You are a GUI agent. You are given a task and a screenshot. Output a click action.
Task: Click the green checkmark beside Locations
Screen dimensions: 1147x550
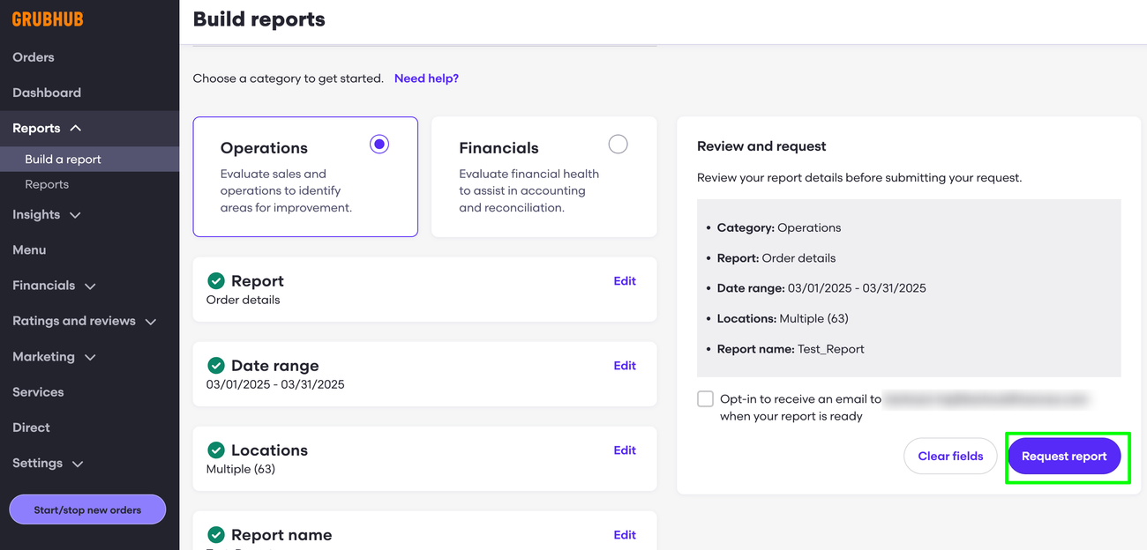[215, 450]
